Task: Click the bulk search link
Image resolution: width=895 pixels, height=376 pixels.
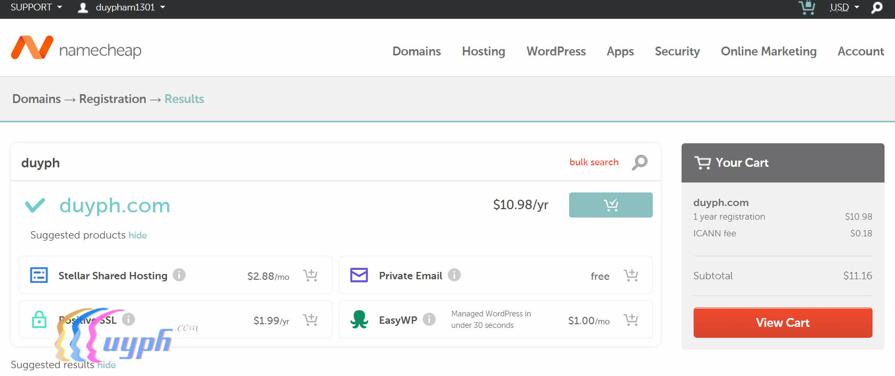Action: (x=594, y=162)
